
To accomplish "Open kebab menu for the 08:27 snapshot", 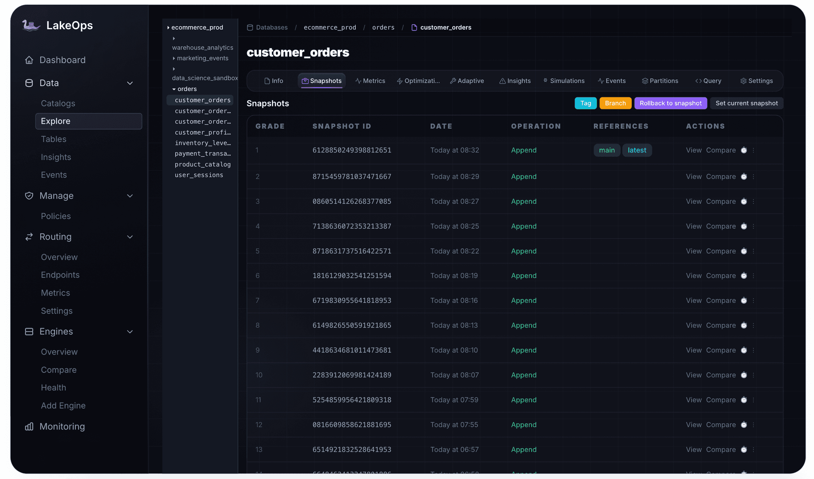I will point(753,202).
